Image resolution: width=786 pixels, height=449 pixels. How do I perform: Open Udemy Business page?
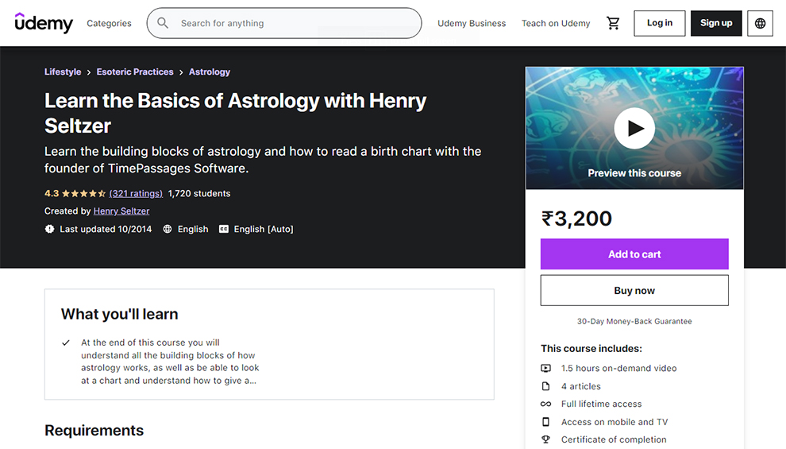pyautogui.click(x=472, y=24)
